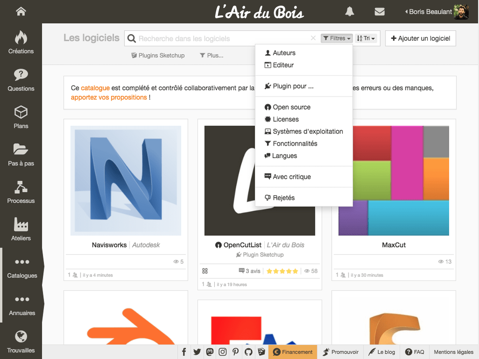Click the Sketchup extension icon in footer
479x359 pixels.
(261, 352)
